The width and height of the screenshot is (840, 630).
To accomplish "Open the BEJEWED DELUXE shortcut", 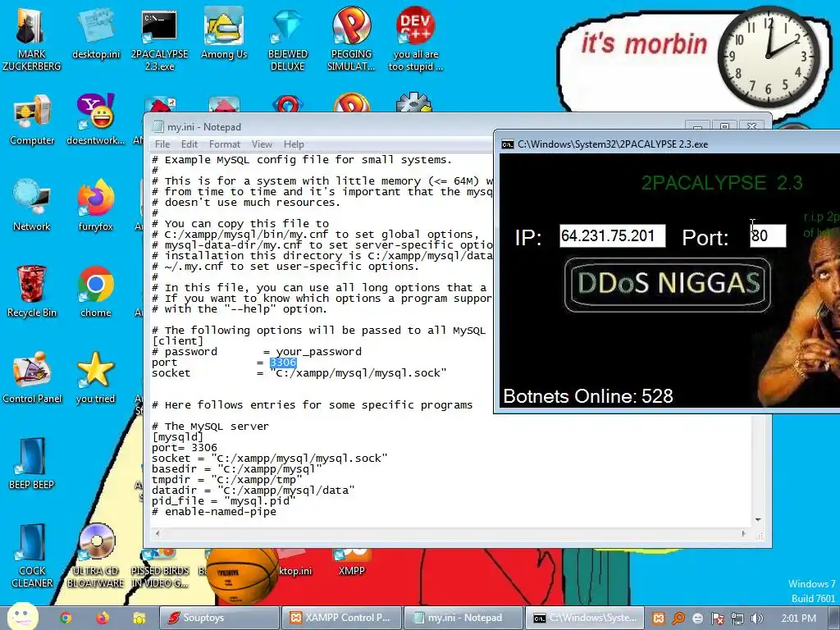I will tap(288, 39).
